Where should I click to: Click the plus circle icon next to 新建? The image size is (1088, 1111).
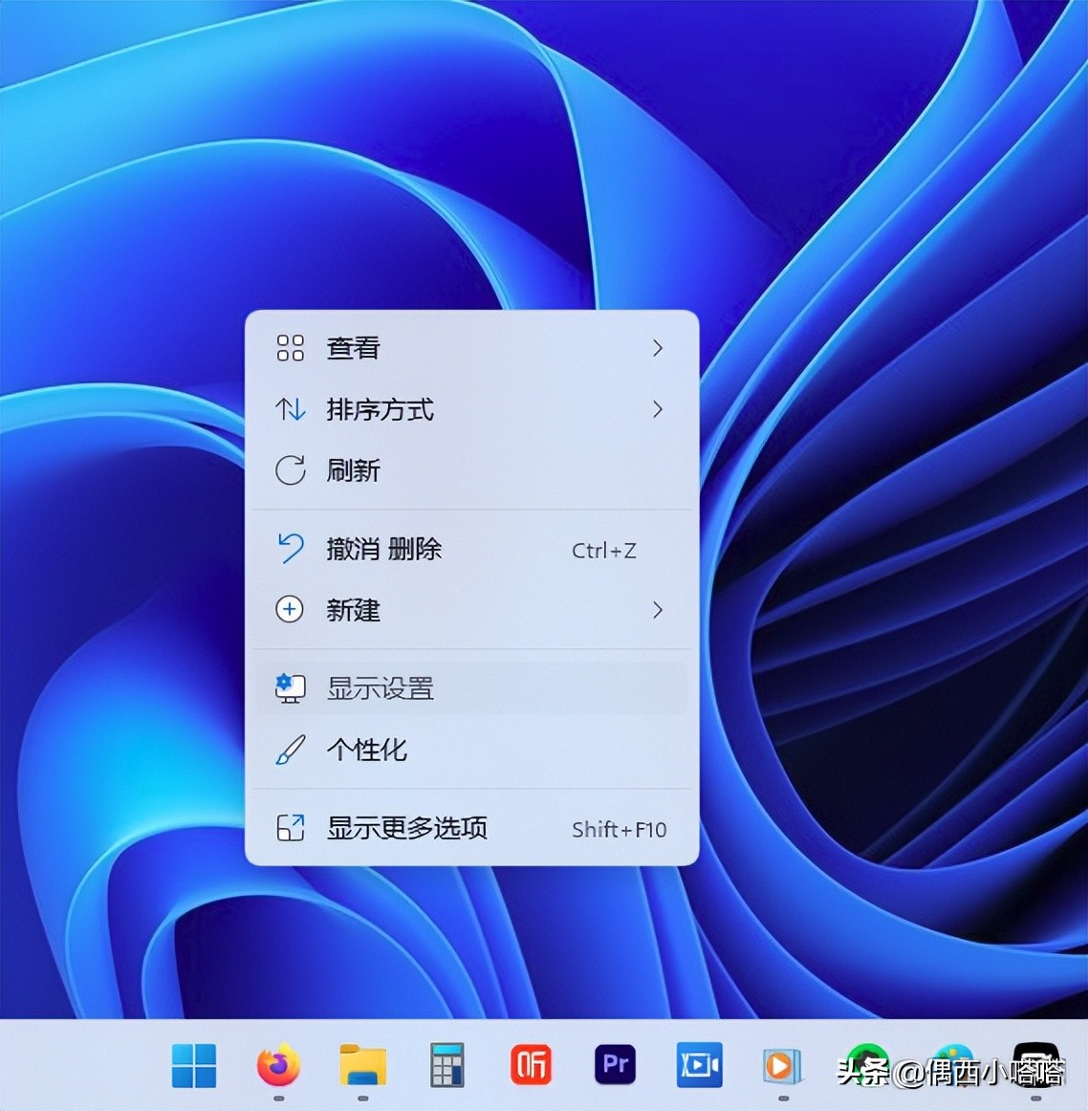coord(290,611)
